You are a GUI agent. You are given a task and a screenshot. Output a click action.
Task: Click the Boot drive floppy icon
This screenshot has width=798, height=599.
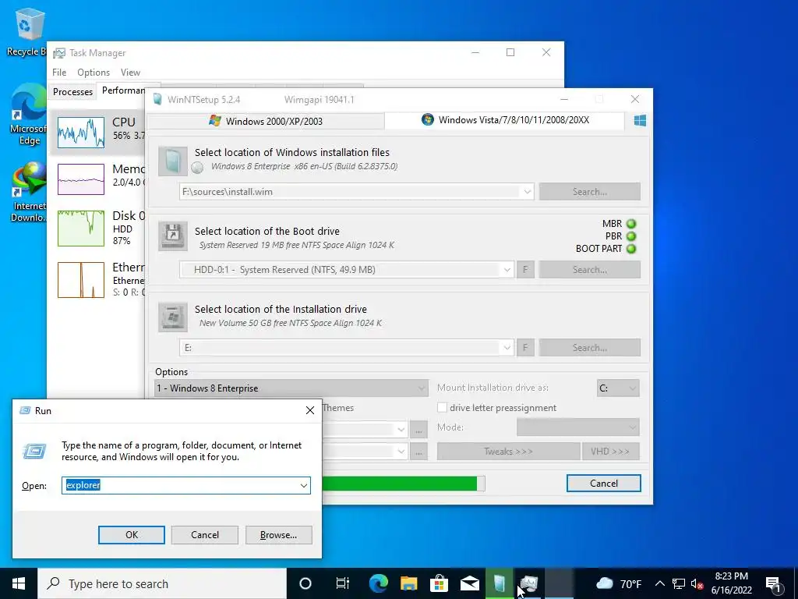173,236
